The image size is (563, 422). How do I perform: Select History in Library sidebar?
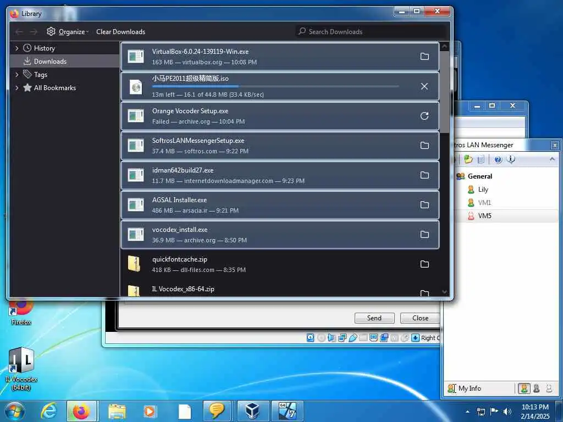[65, 48]
